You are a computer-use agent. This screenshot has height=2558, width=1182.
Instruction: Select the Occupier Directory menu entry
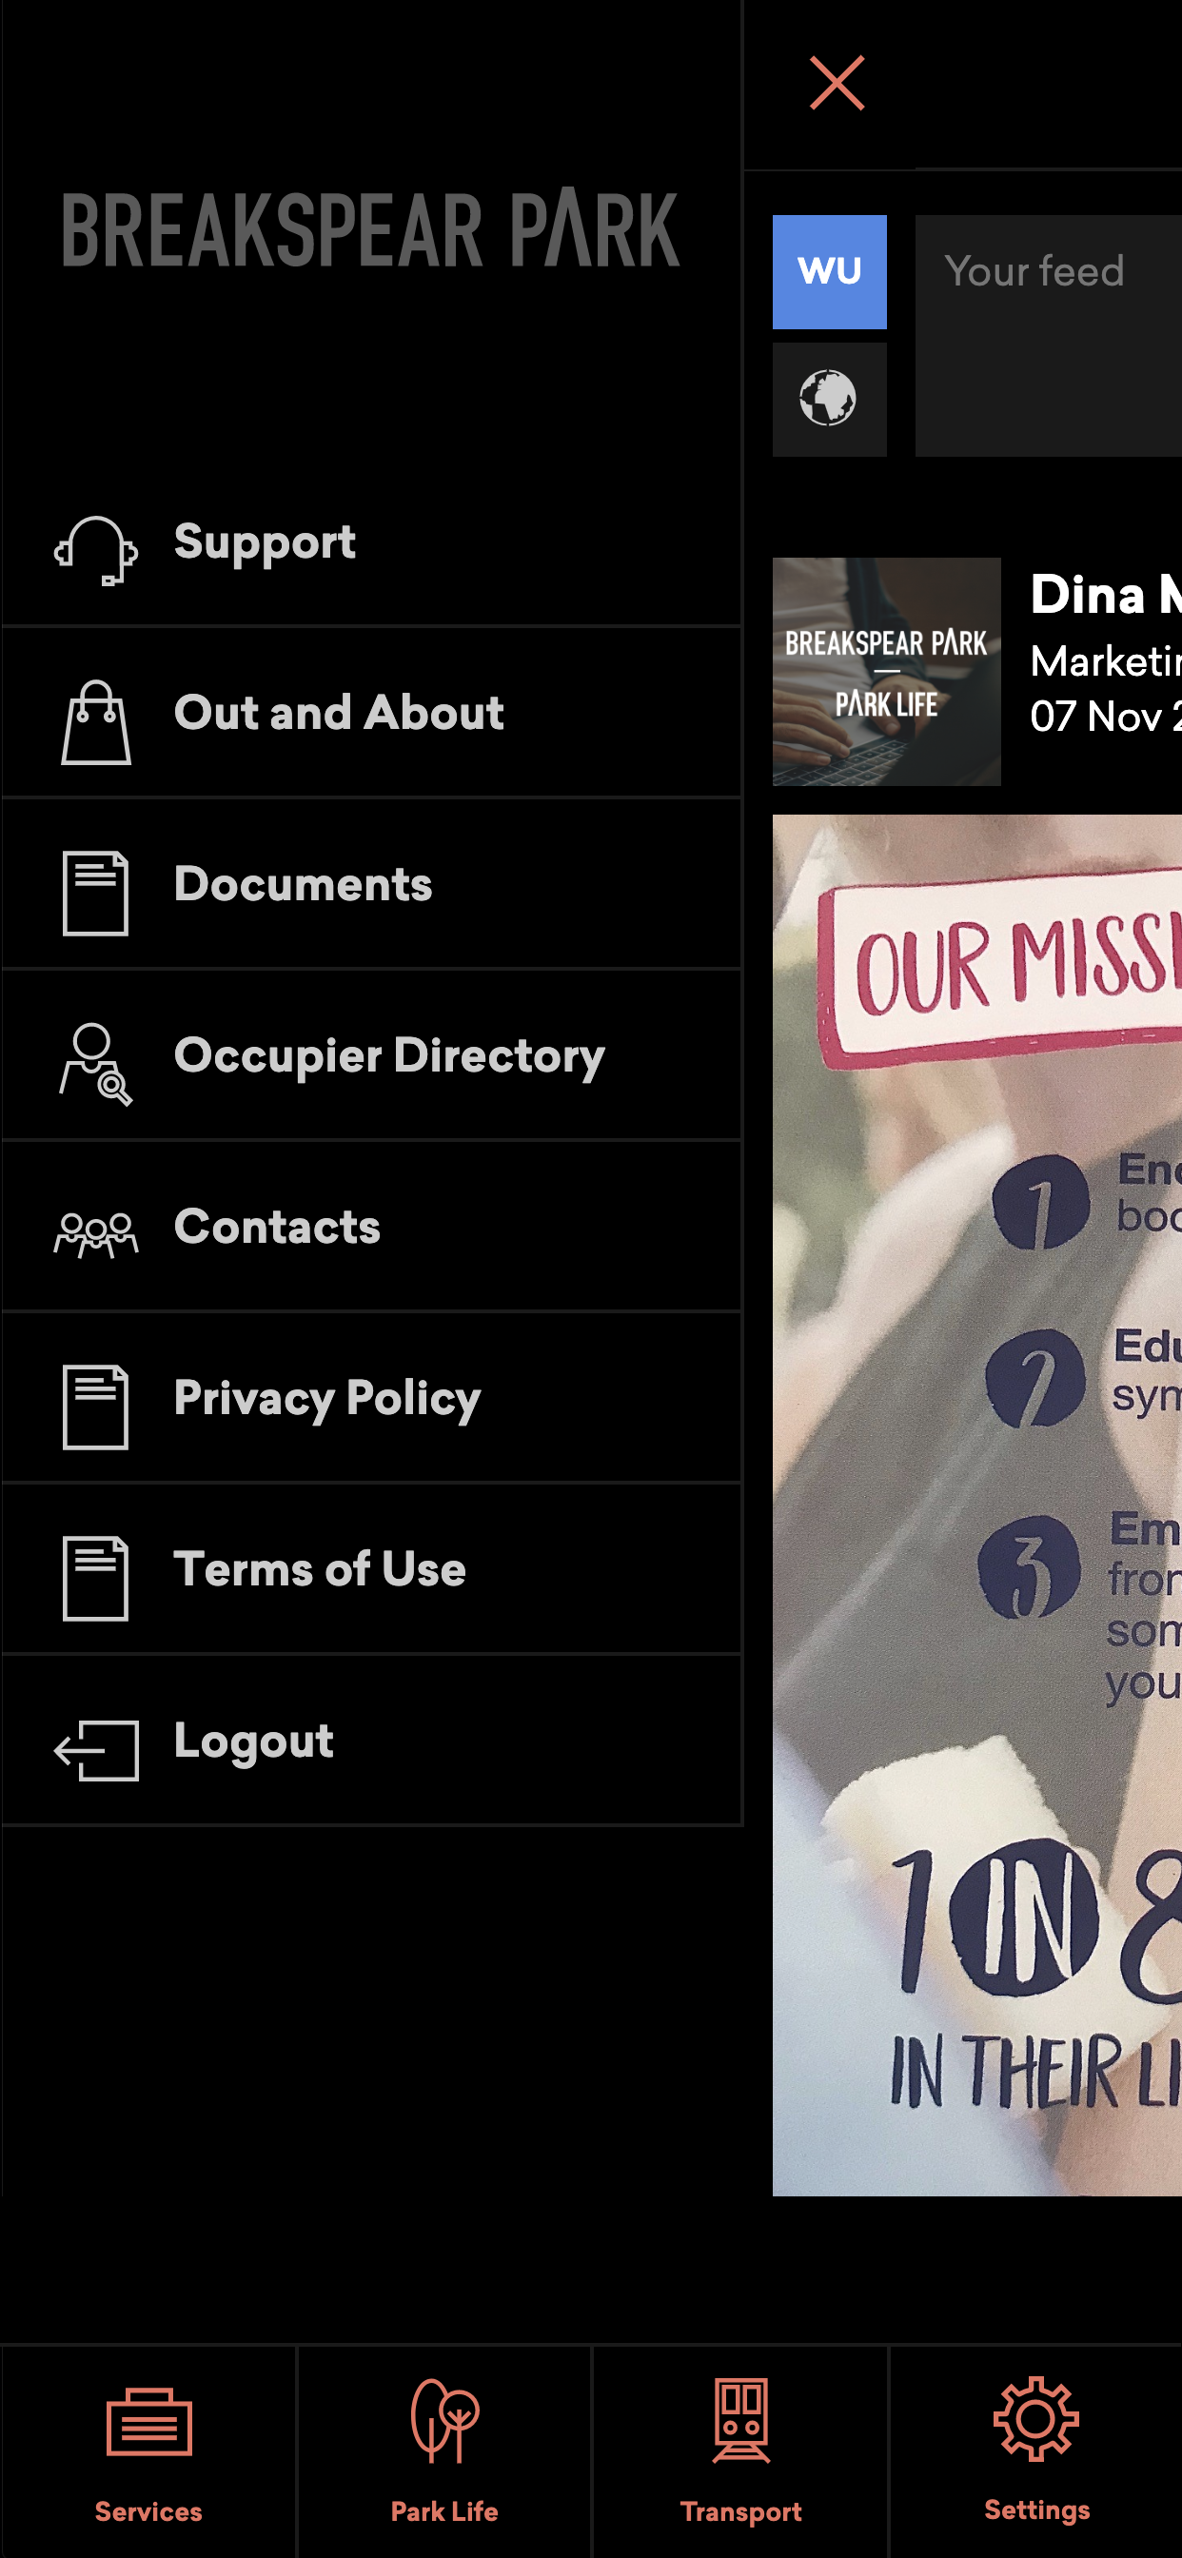371,1055
